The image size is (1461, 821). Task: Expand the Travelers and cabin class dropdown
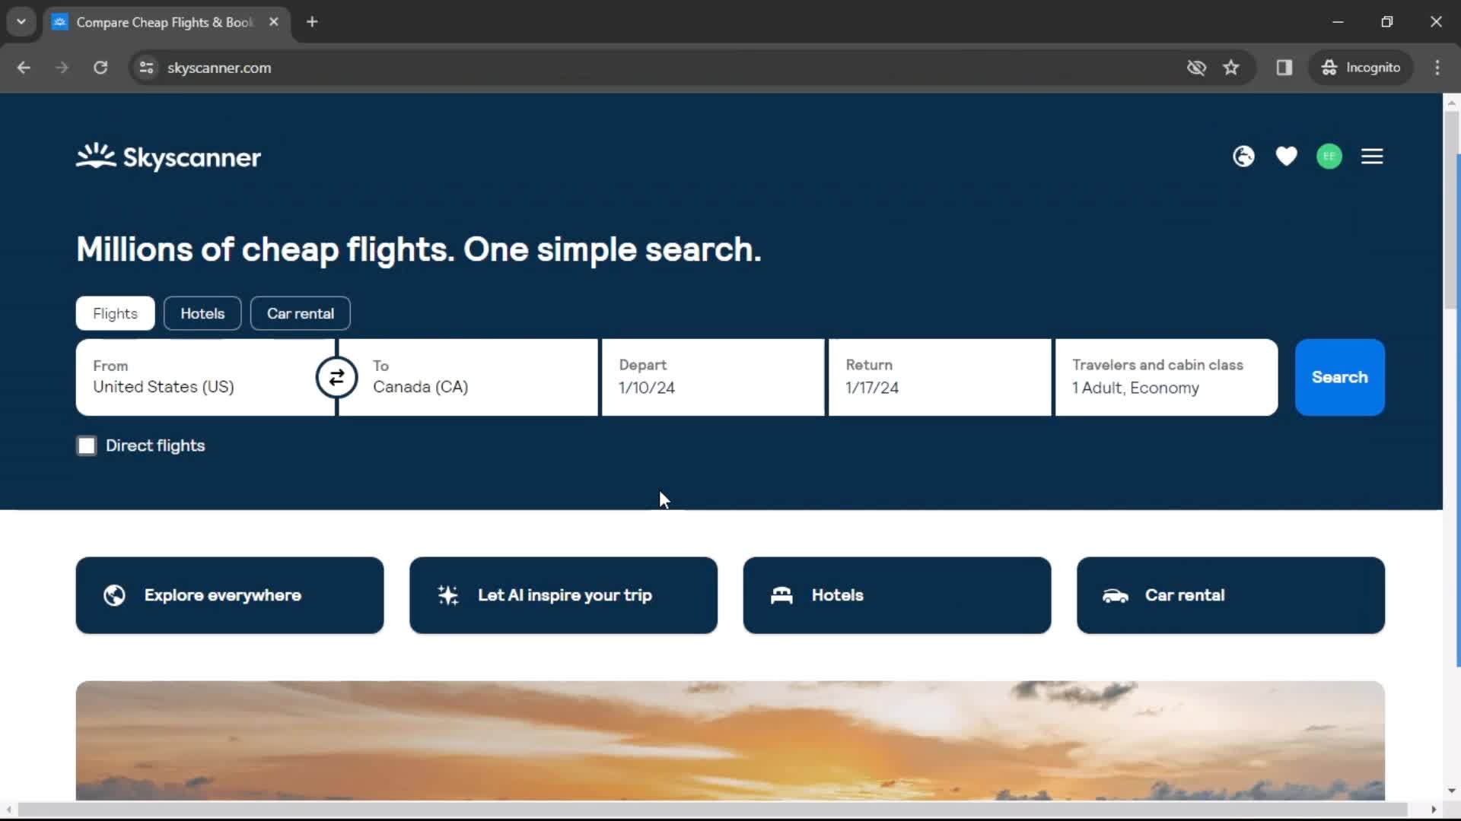[1167, 378]
